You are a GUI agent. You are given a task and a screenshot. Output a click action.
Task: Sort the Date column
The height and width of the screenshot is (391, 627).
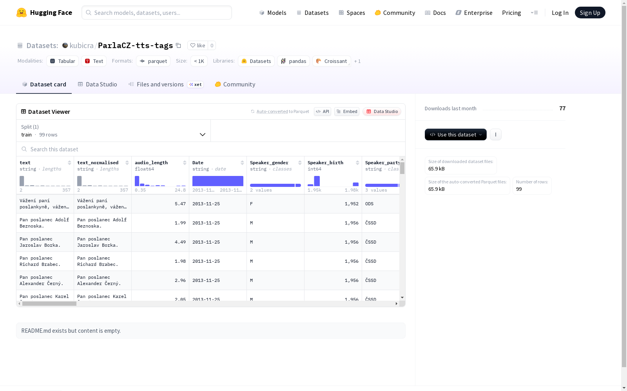[x=242, y=163]
